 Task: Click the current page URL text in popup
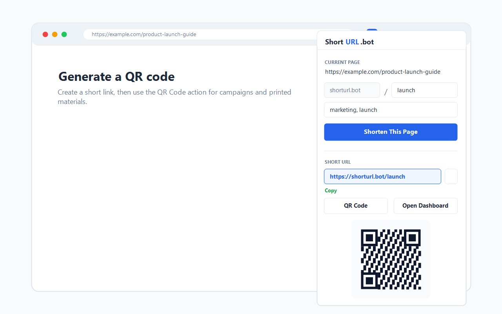coord(383,72)
